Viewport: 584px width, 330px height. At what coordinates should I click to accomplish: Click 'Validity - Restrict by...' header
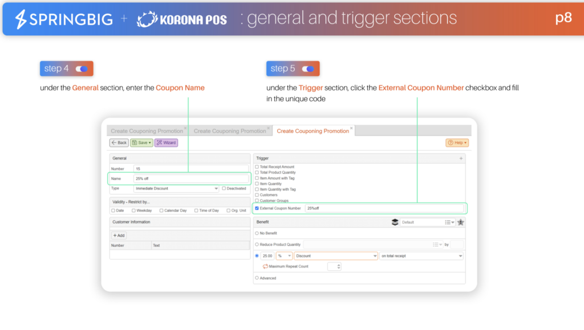click(x=180, y=202)
